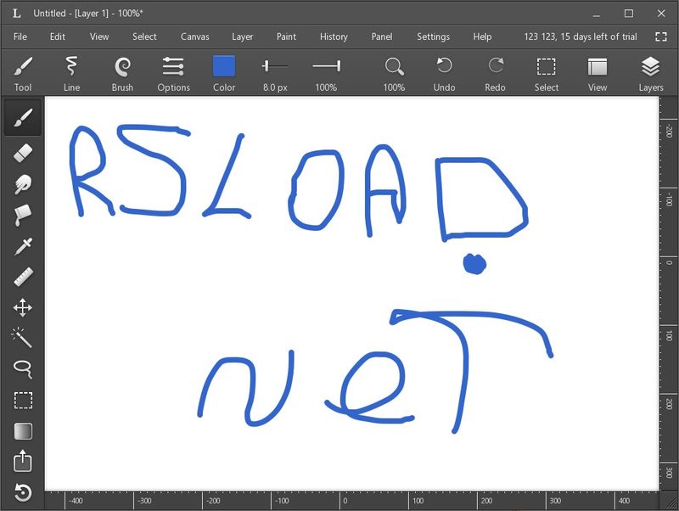This screenshot has height=511, width=679.
Task: Adjust the 100% opacity control
Action: point(326,74)
